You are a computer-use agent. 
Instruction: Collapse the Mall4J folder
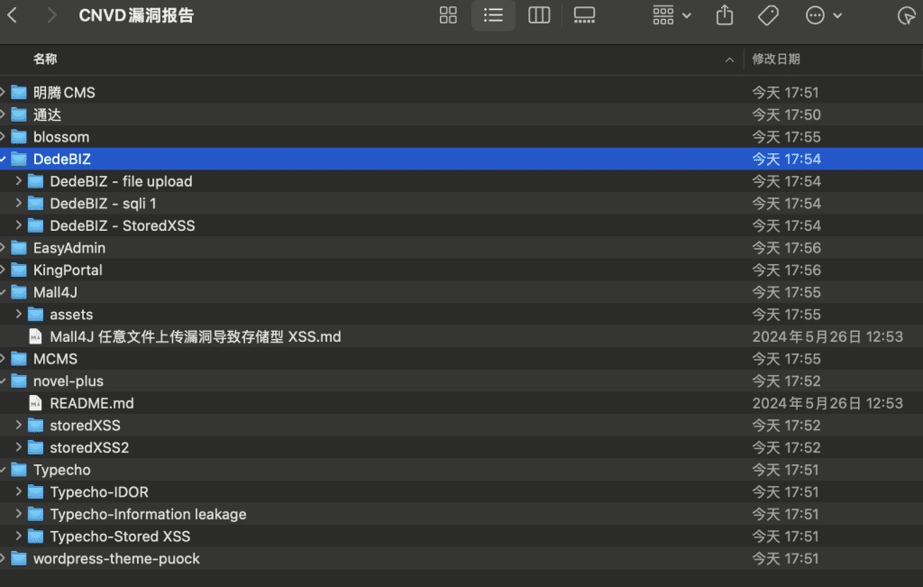pyautogui.click(x=3, y=292)
